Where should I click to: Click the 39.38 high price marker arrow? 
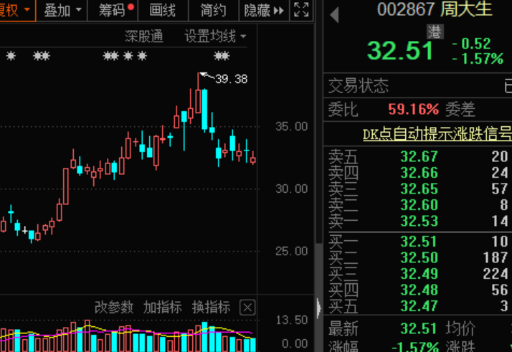(204, 75)
